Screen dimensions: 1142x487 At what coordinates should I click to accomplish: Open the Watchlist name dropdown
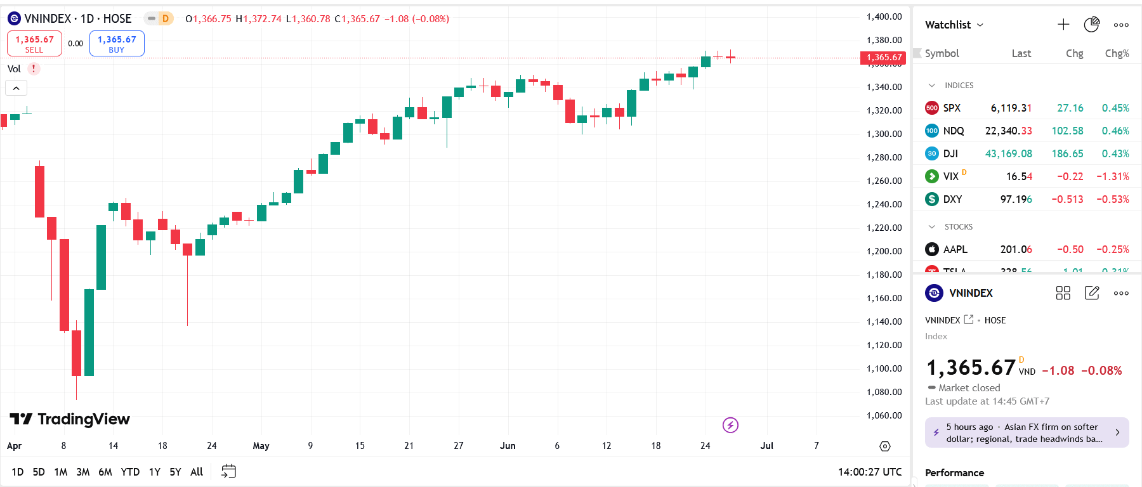tap(954, 25)
